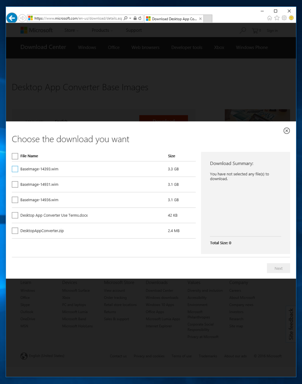
Task: Click the Microsoft logo in header
Action: (36, 30)
